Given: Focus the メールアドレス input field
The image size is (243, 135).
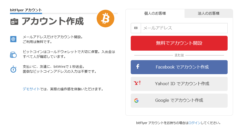Looking at the screenshot, I should (x=184, y=28).
